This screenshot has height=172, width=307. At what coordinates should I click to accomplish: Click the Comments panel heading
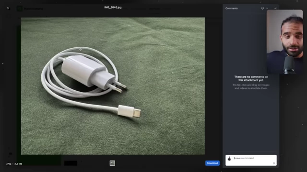point(231,8)
